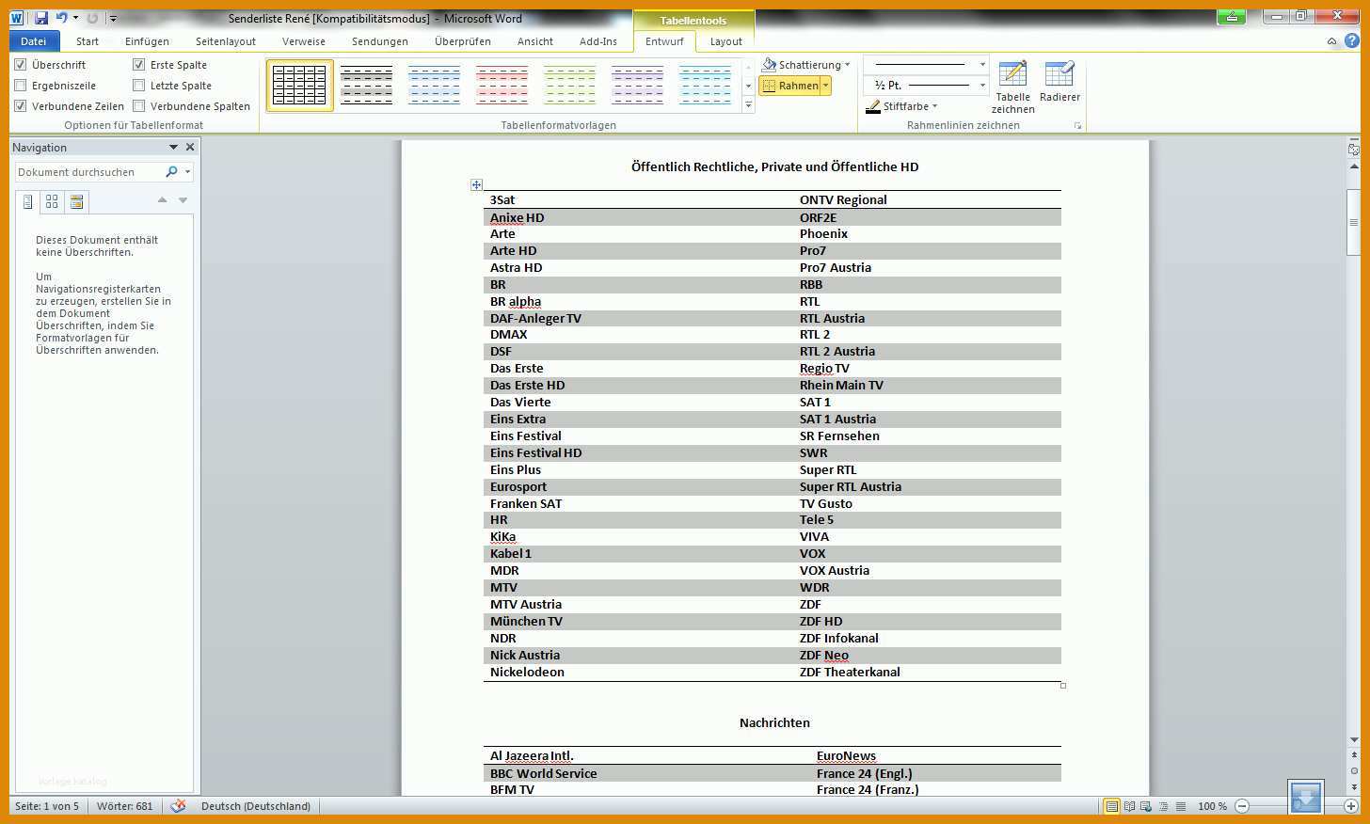This screenshot has width=1370, height=824.
Task: Toggle the Verbundene Zeilen checkbox
Action: [x=21, y=106]
